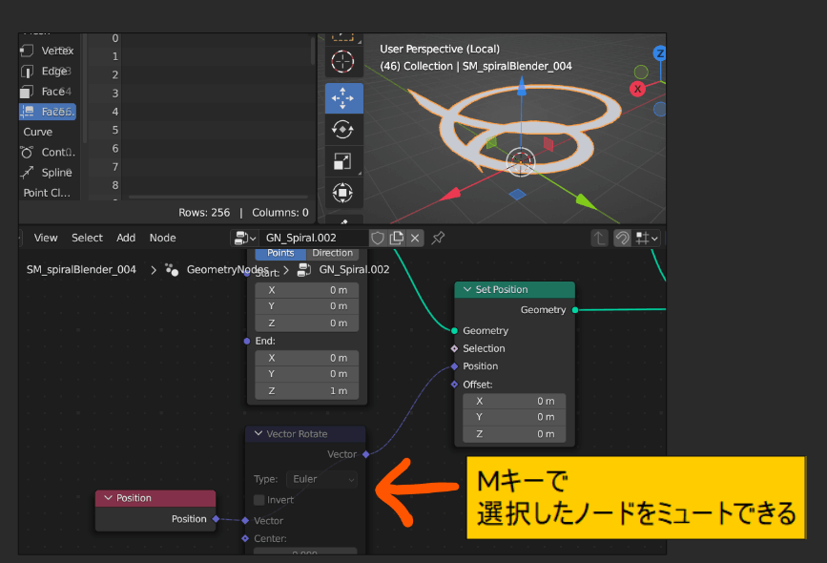The width and height of the screenshot is (827, 563).
Task: Select Face Corner domain in the spreadsheet
Action: (48, 112)
